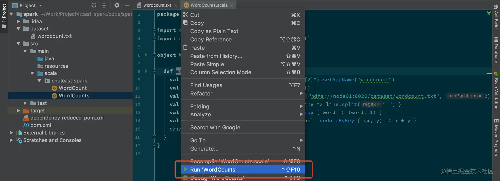Click Run 'WordCounts' in context menu
500x181 pixels.
tap(243, 170)
